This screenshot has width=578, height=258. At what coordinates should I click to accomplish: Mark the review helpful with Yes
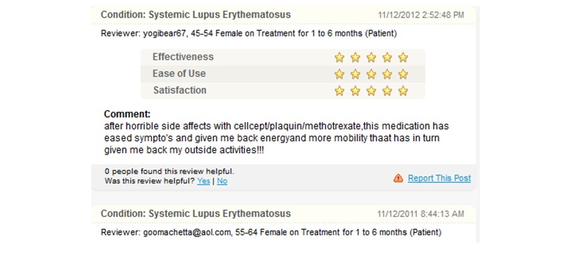[x=204, y=181]
